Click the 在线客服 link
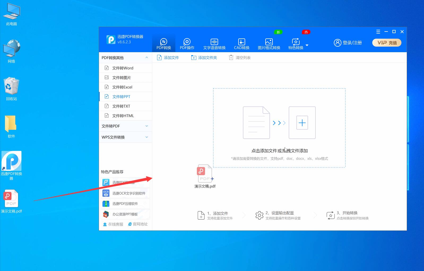Screen dimensions: 424x271 coord(113,224)
